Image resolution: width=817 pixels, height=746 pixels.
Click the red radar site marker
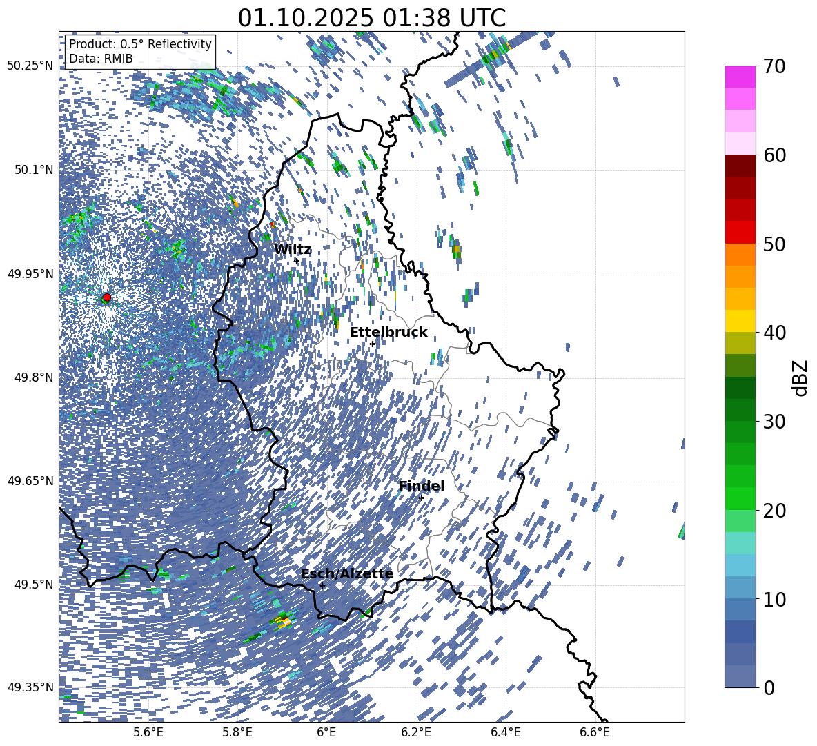pos(106,297)
